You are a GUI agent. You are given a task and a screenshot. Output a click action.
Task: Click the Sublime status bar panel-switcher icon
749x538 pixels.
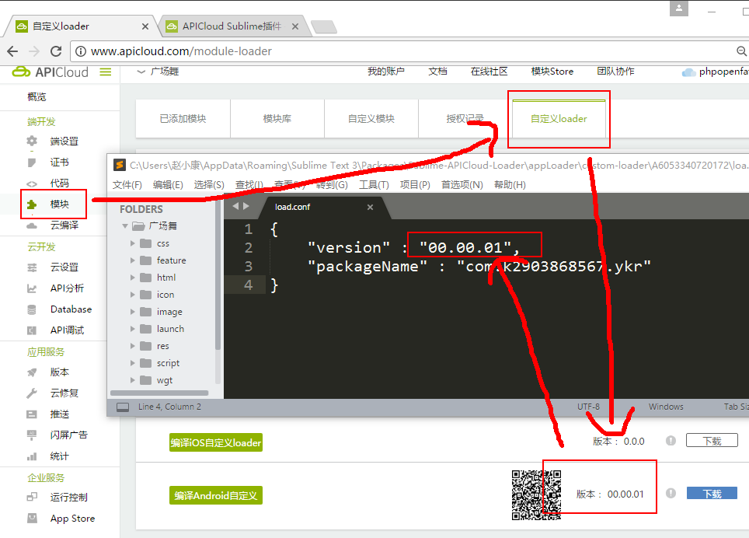[x=122, y=407]
